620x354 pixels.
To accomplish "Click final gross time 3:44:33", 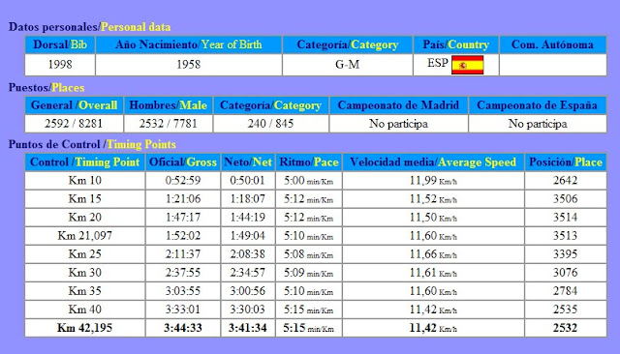I will coord(183,328).
